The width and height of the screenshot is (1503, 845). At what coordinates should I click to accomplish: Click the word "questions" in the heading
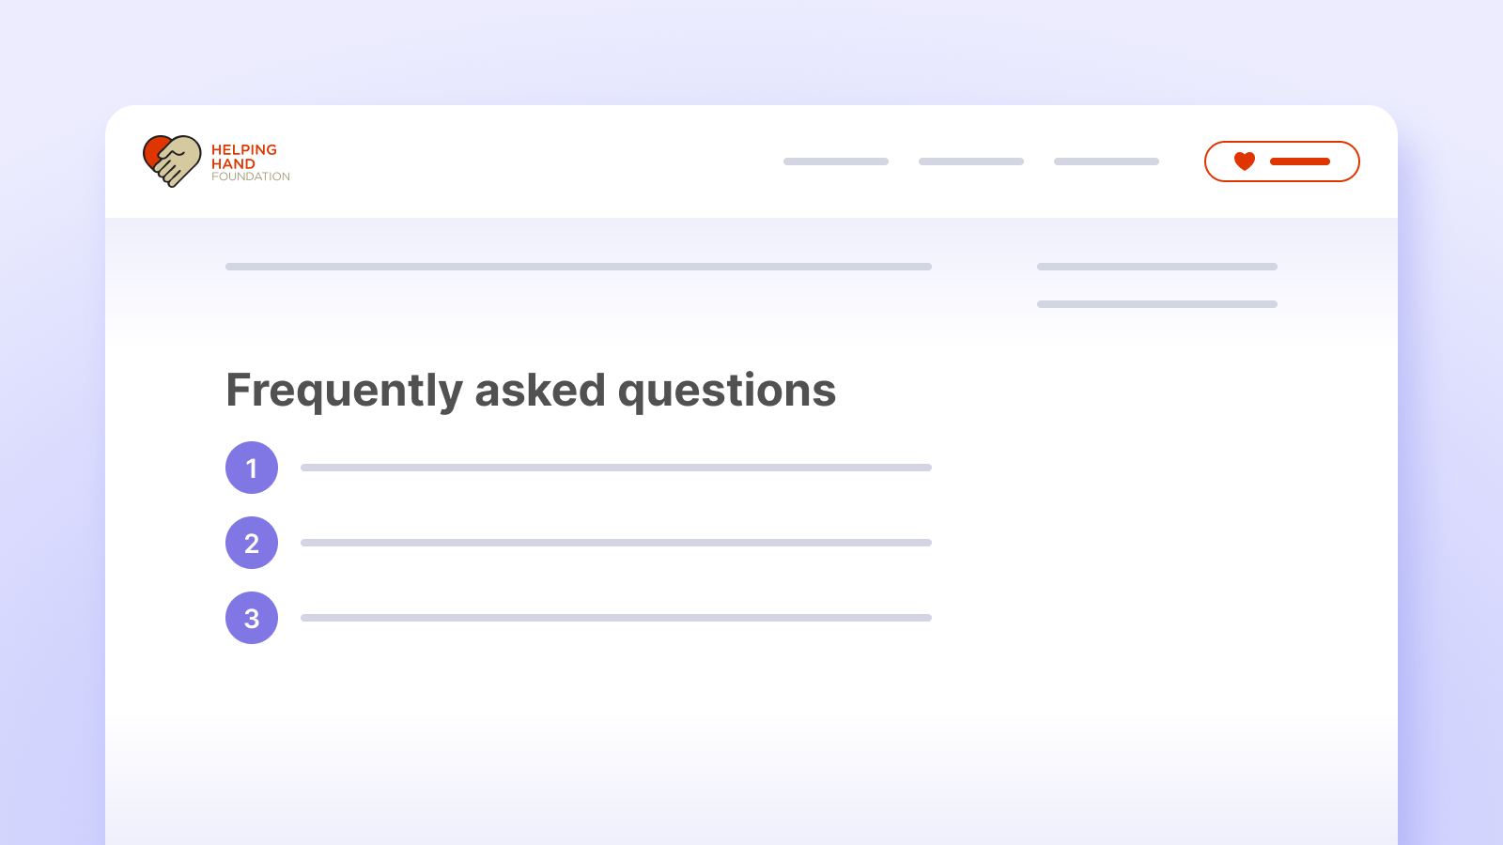[727, 391]
